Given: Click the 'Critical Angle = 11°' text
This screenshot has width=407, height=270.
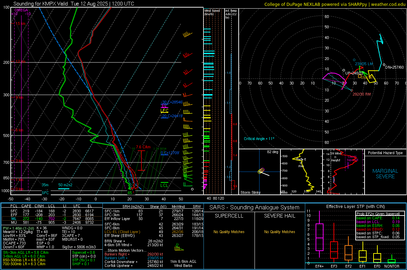Looking at the screenshot, I should pos(259,139).
